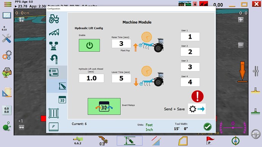Select the implement configuration sidebar icon
Screen dimensions: 262x147
pyautogui.click(x=54, y=32)
